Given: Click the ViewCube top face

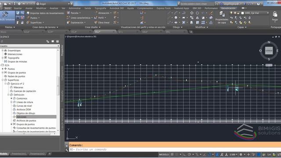Looking at the screenshot, I should [x=269, y=50].
